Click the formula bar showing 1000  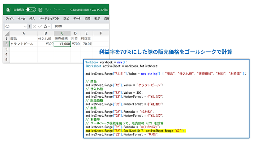[x=80, y=26]
